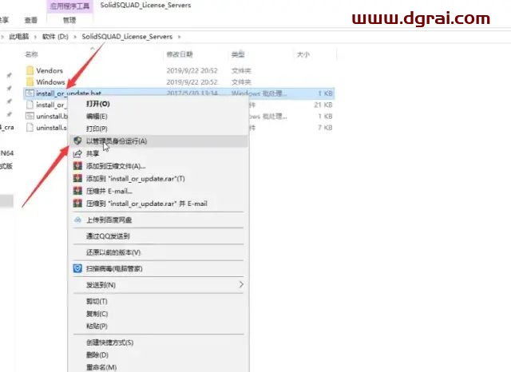511x372 pixels.
Task: Expand the 发送到(N) submenu arrow
Action: tap(241, 284)
